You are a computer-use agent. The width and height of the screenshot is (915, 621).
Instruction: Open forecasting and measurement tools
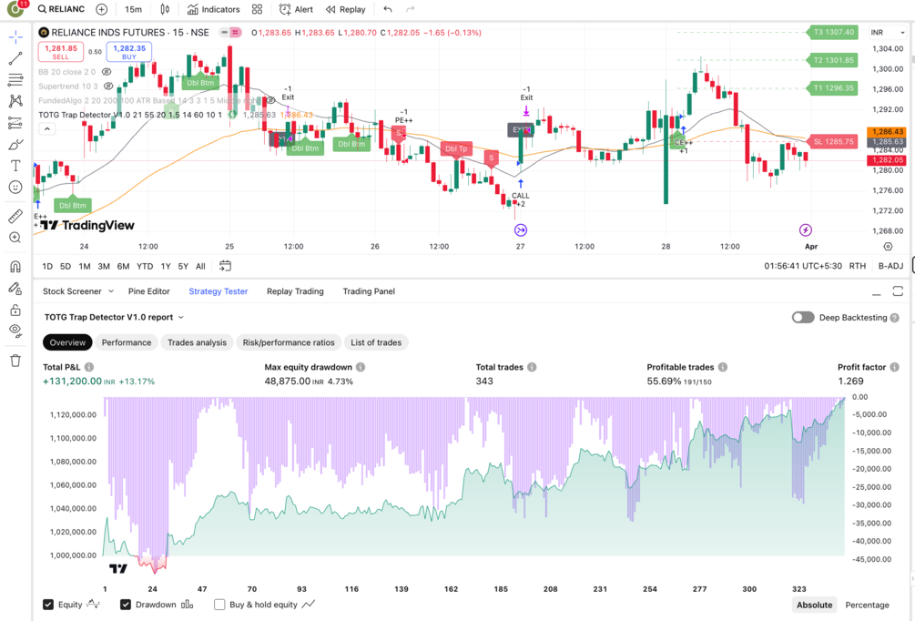15,123
